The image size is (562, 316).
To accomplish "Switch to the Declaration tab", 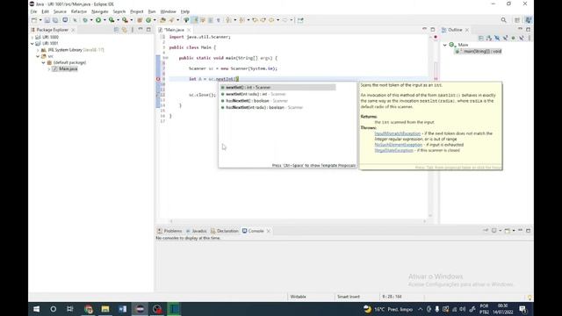I will [x=225, y=231].
